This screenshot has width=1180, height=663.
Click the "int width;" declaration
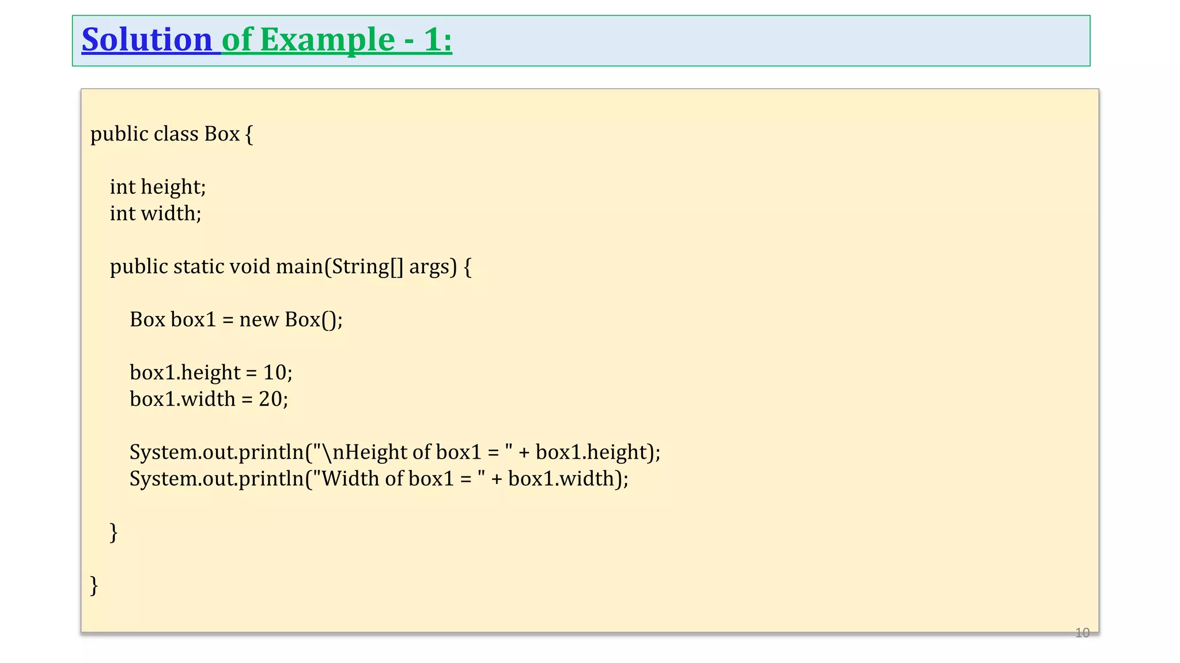tap(156, 214)
